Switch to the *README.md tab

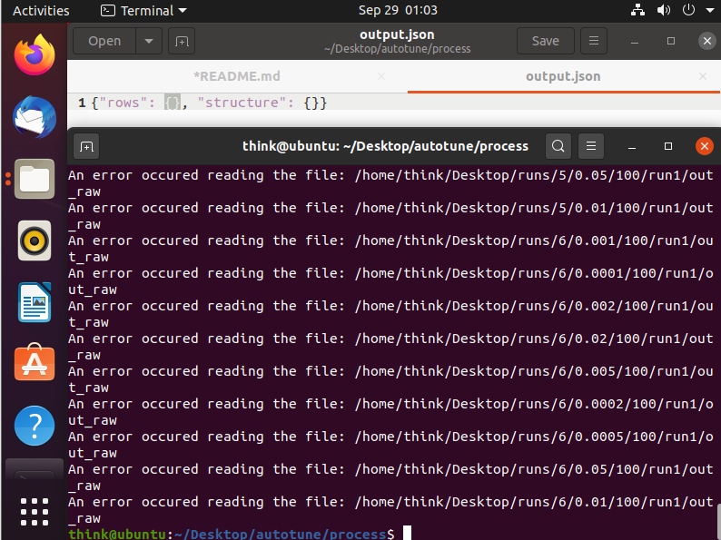(237, 76)
